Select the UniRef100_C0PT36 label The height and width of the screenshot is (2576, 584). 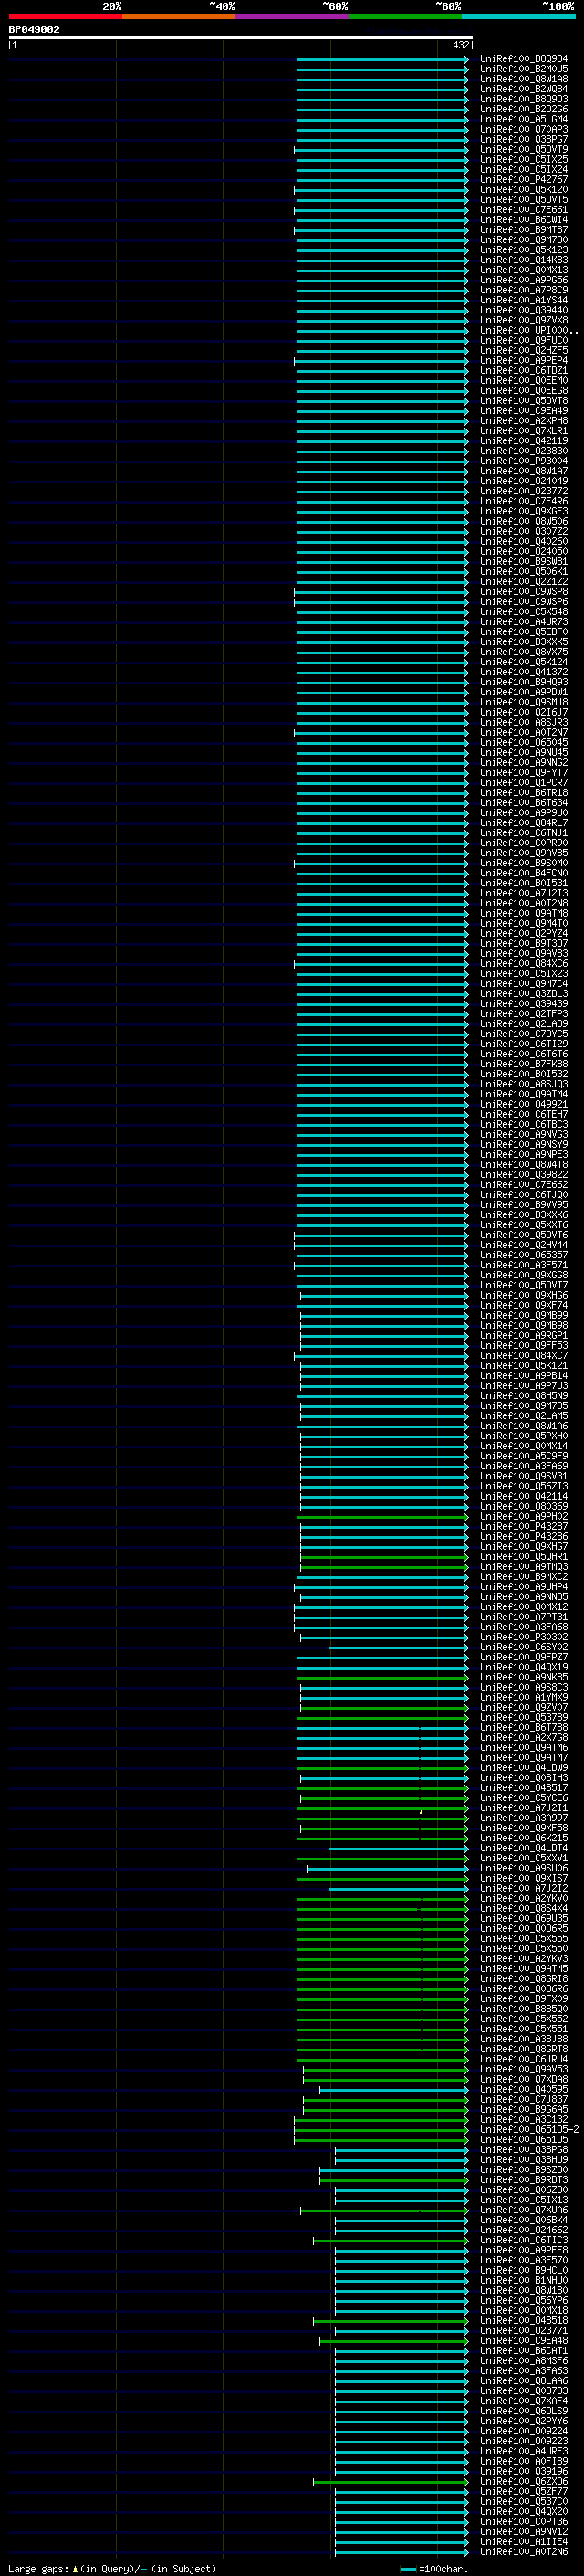pyautogui.click(x=523, y=2521)
